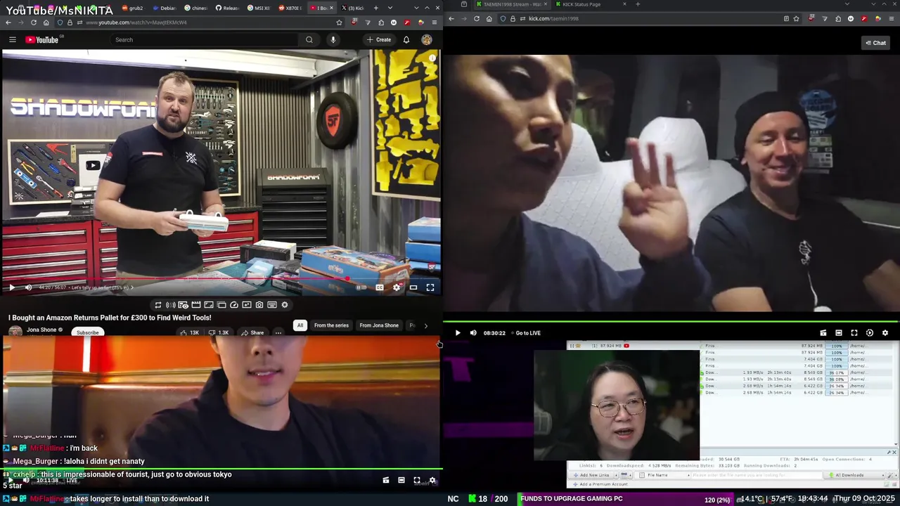Open the YouTube Create button
The width and height of the screenshot is (900, 506).
point(379,39)
